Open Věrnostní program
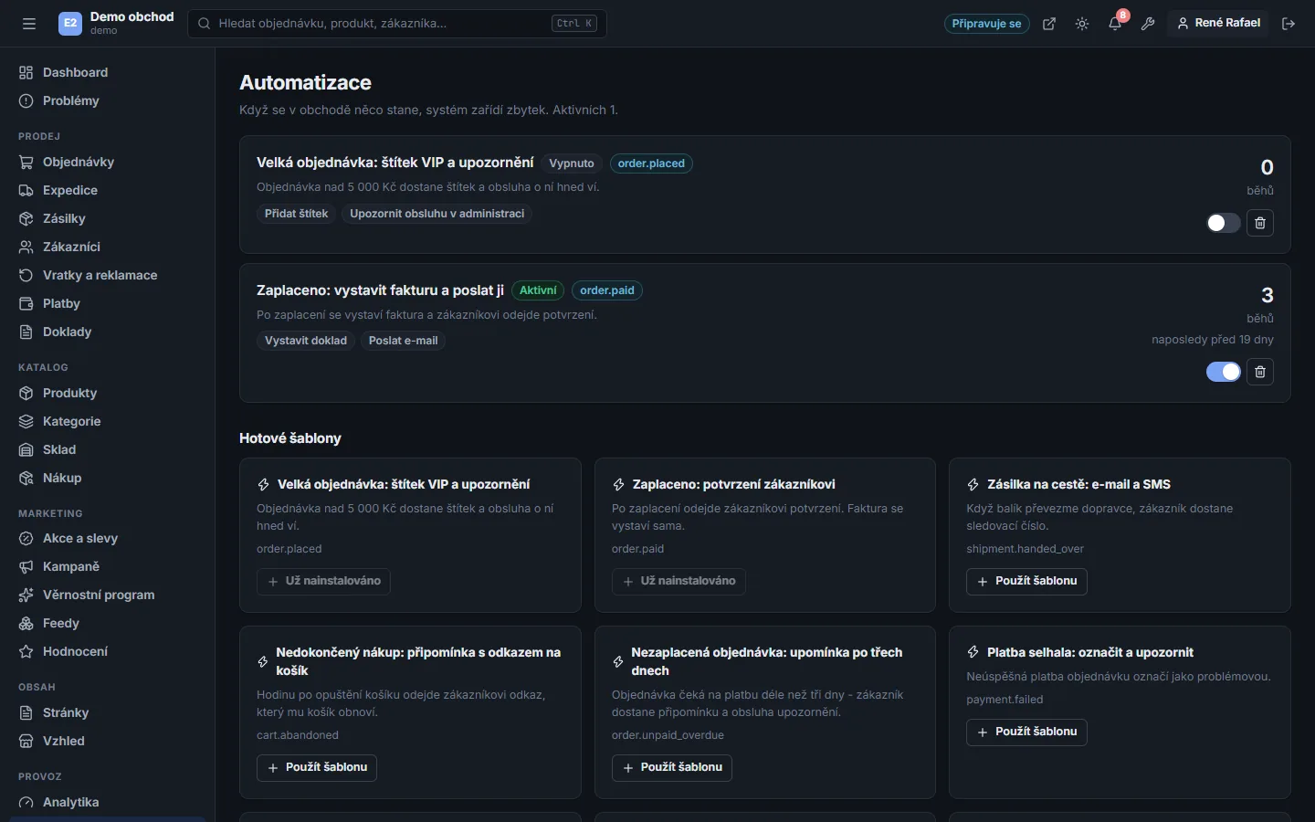1315x822 pixels. click(108, 595)
